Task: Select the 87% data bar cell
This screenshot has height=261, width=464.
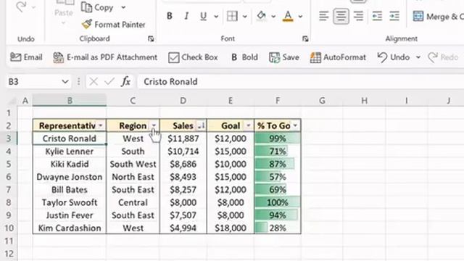Action: pyautogui.click(x=278, y=164)
